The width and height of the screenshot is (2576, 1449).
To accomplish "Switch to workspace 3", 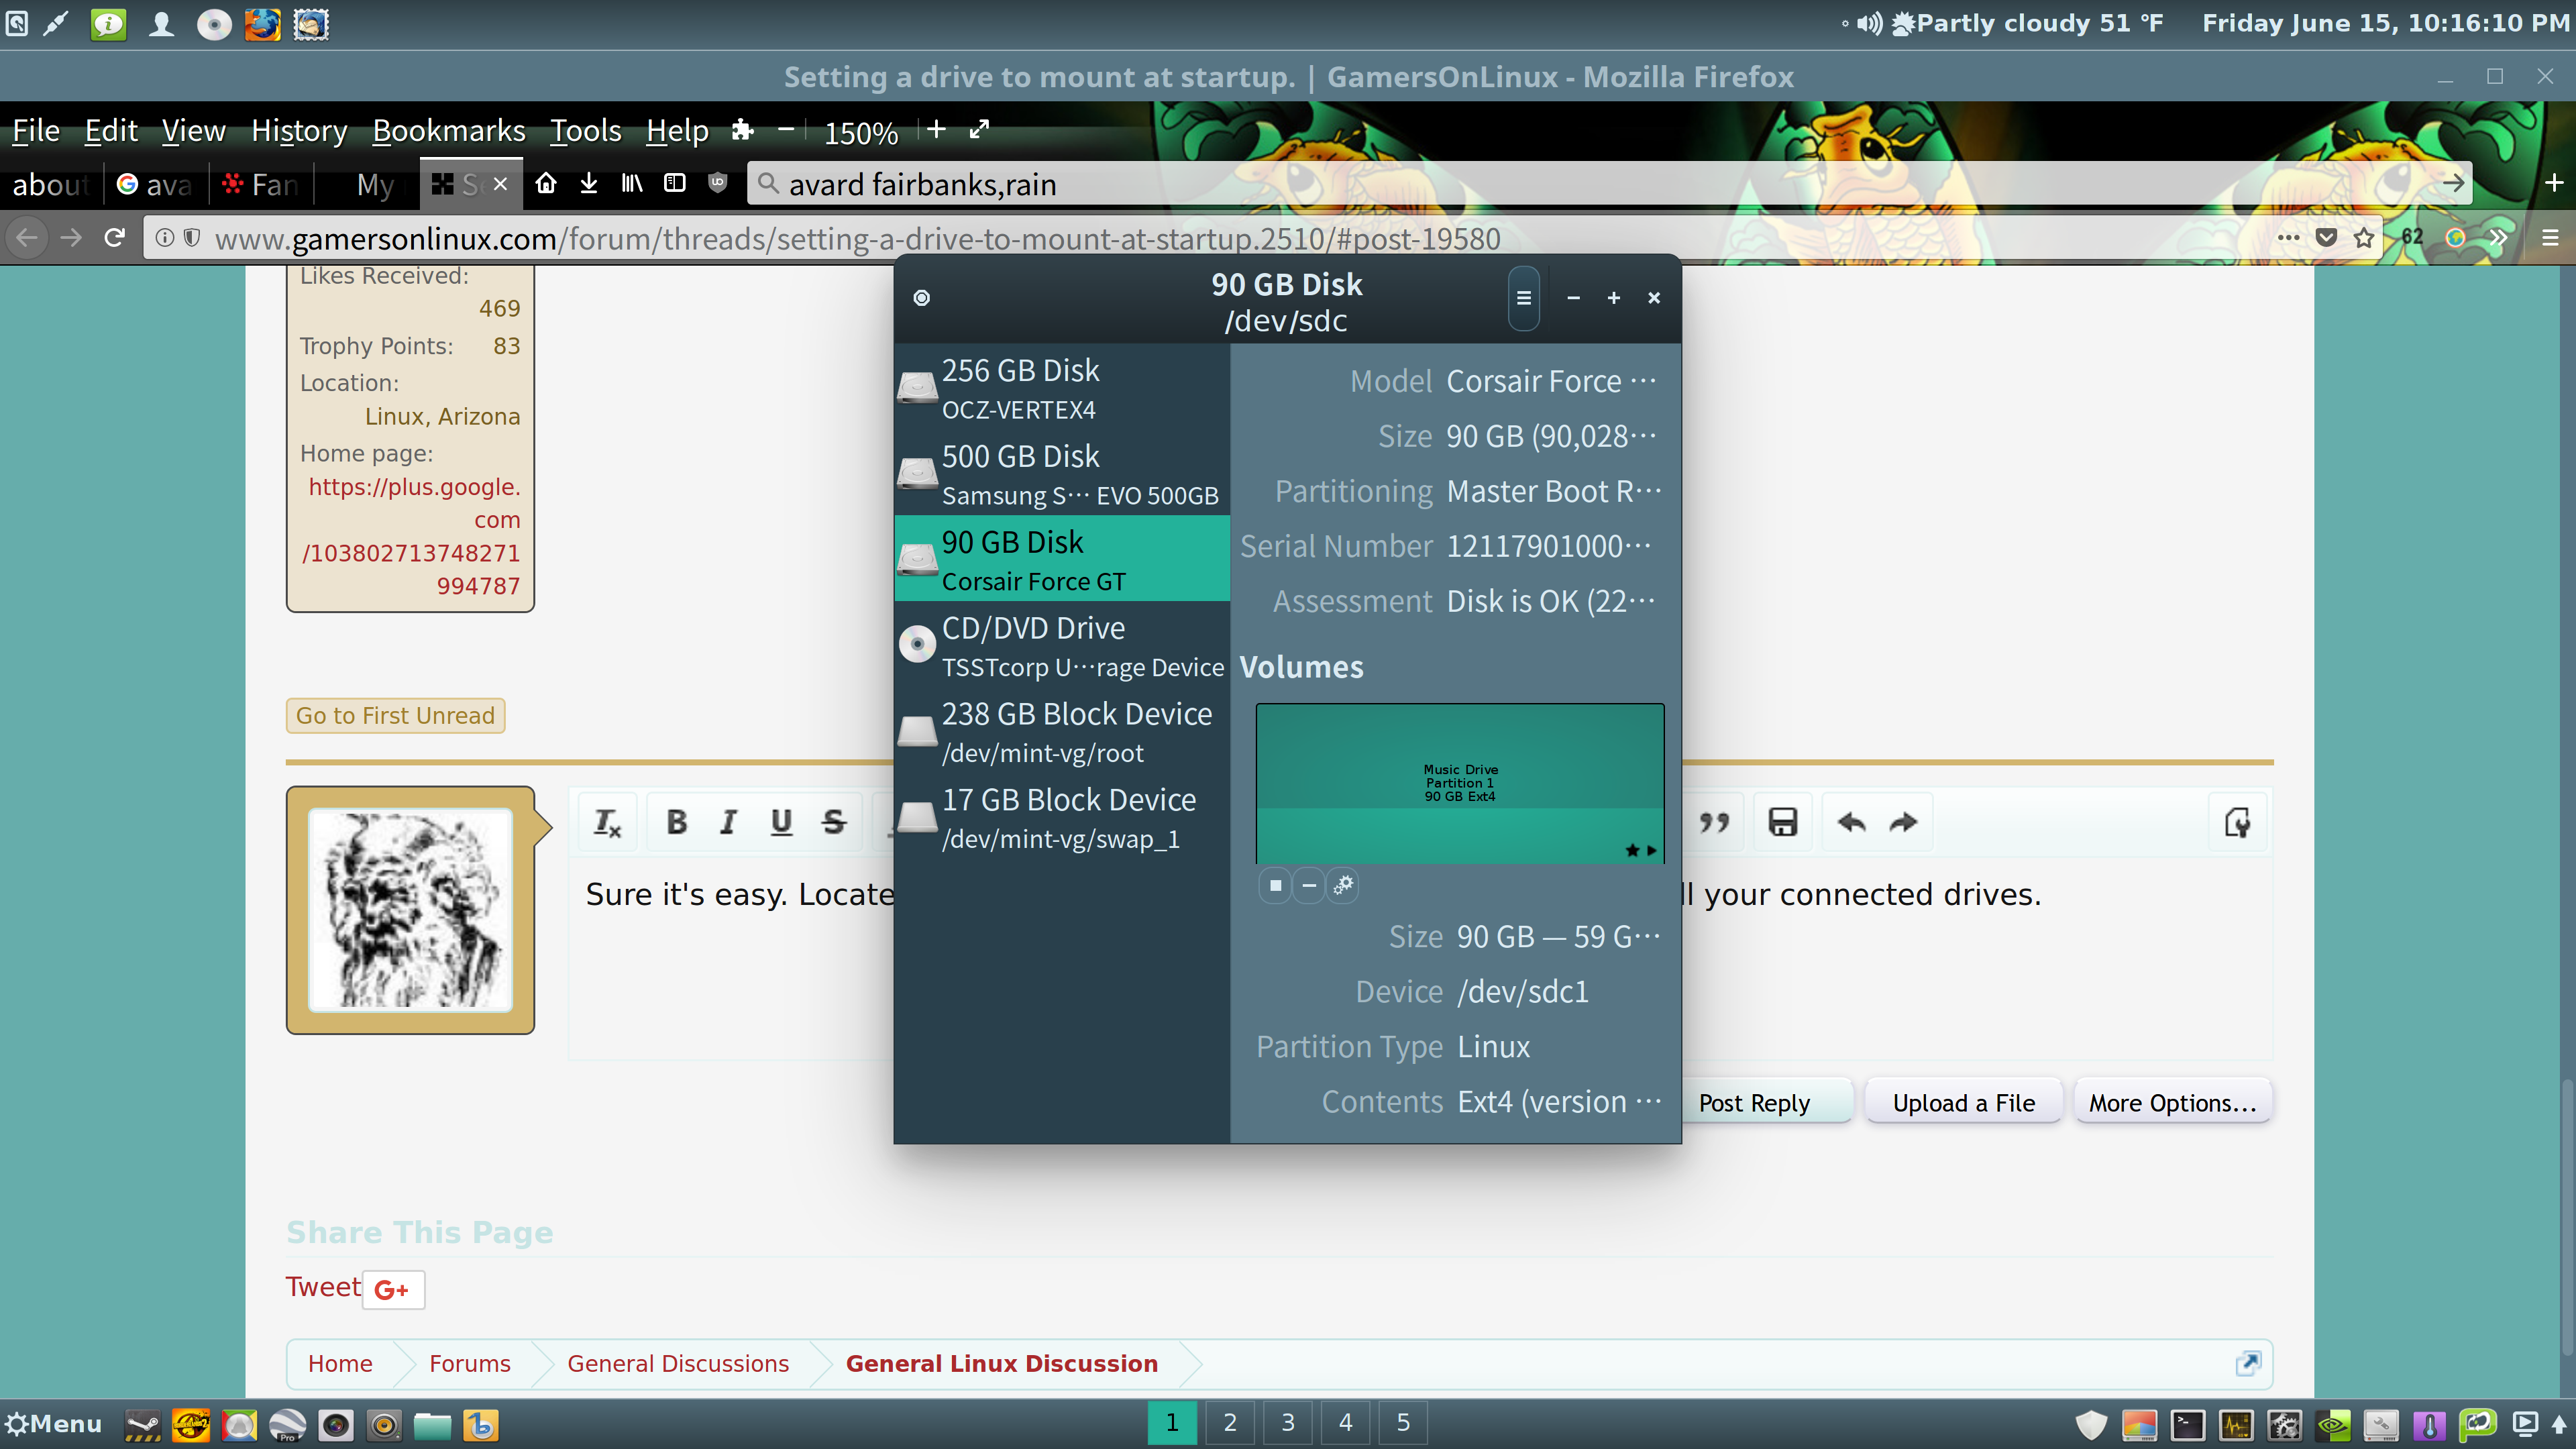I will [x=1288, y=1422].
